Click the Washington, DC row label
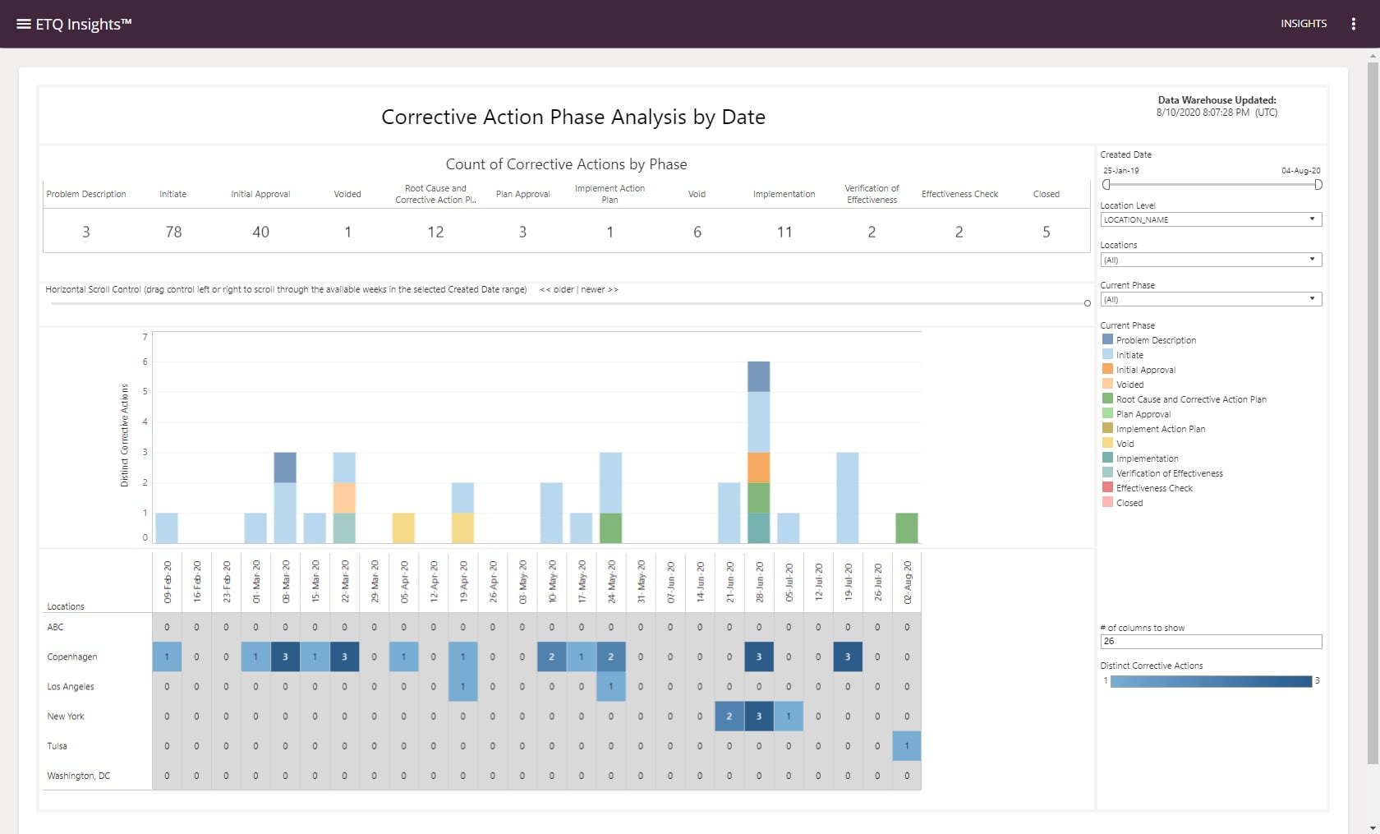This screenshot has width=1380, height=834. [78, 775]
